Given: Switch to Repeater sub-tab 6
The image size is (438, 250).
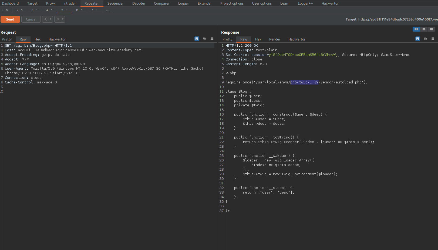Looking at the screenshot, I should click(77, 10).
